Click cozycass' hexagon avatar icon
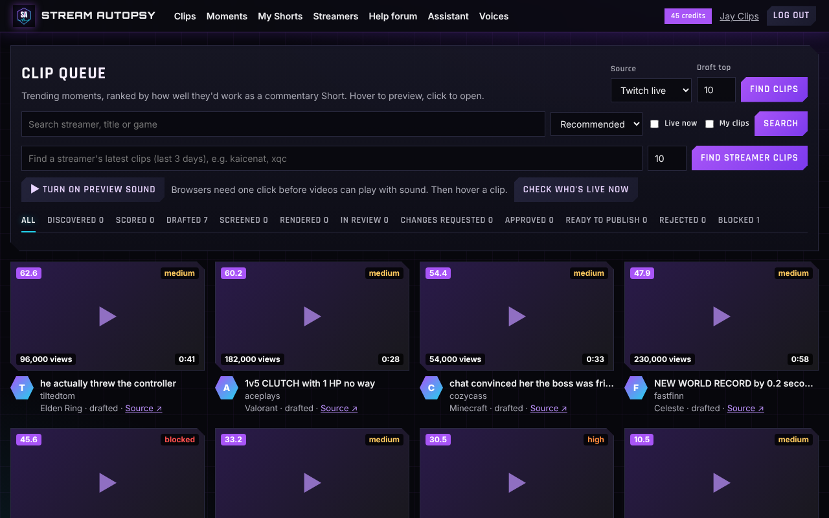Viewport: 829px width, 518px height. coord(431,388)
